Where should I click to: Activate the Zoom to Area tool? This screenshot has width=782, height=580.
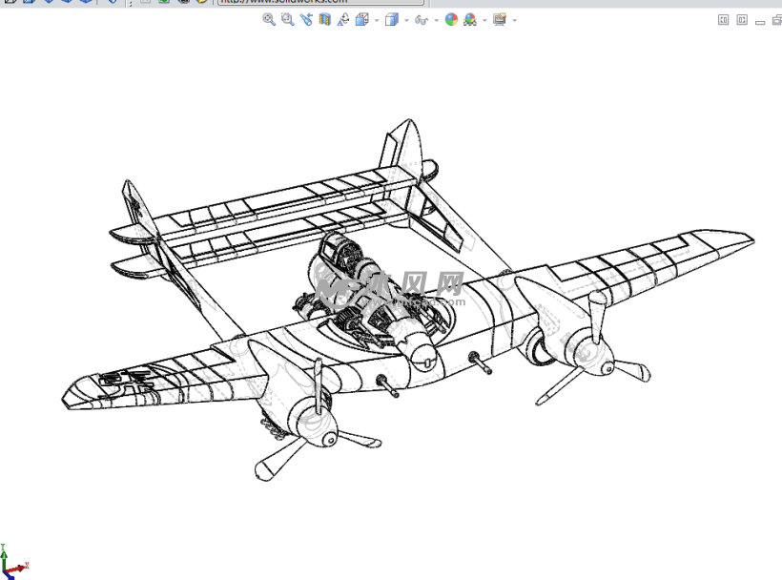tap(287, 19)
